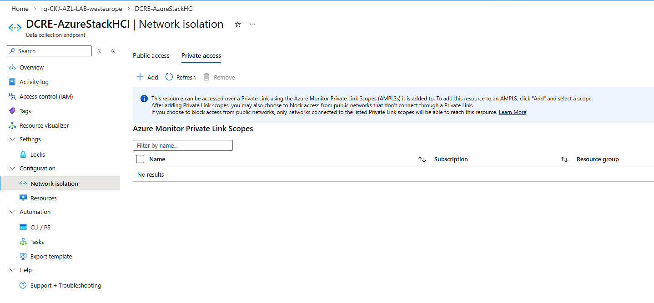Open Tags in the sidebar
Image resolution: width=654 pixels, height=303 pixels.
(x=25, y=111)
